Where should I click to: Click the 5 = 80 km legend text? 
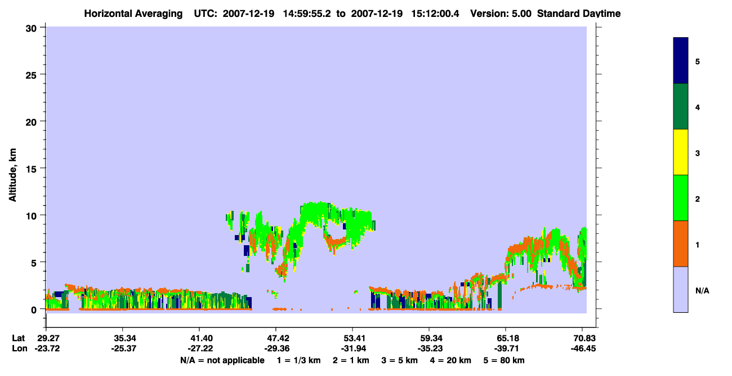[x=503, y=360]
